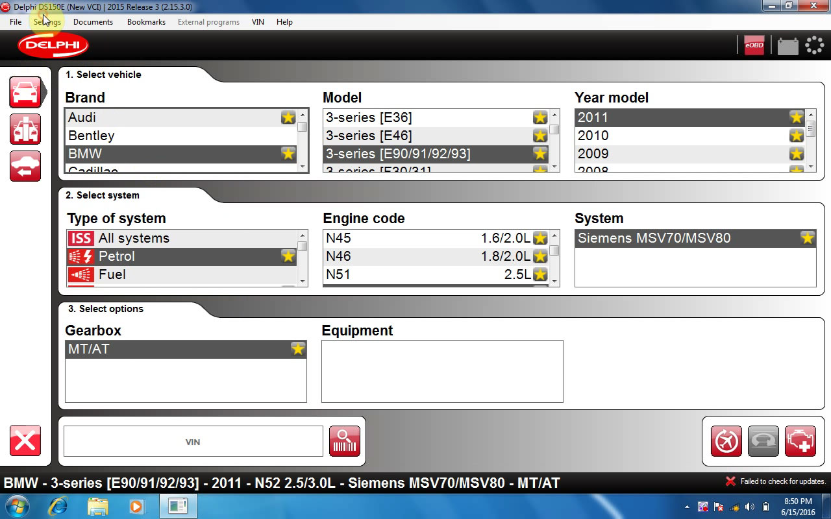The width and height of the screenshot is (831, 519).
Task: Click the VIN barcode search icon
Action: click(345, 442)
